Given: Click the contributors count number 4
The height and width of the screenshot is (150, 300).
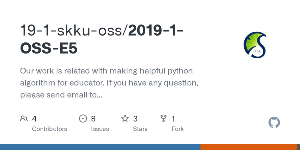Looking at the screenshot, I should (34, 119).
